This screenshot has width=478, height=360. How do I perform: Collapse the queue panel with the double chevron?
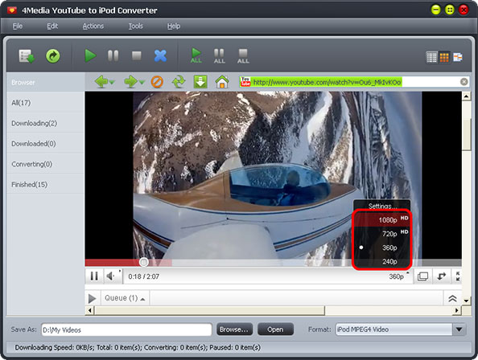452,299
